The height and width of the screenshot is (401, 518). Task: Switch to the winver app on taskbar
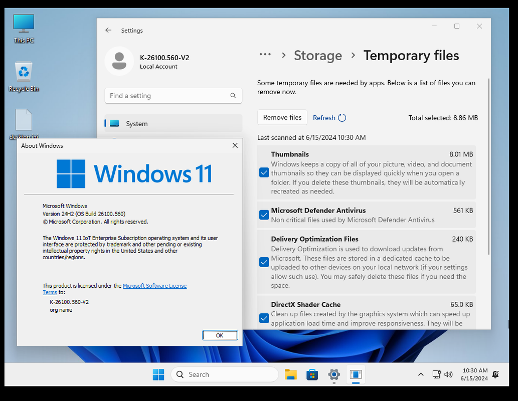coord(356,374)
